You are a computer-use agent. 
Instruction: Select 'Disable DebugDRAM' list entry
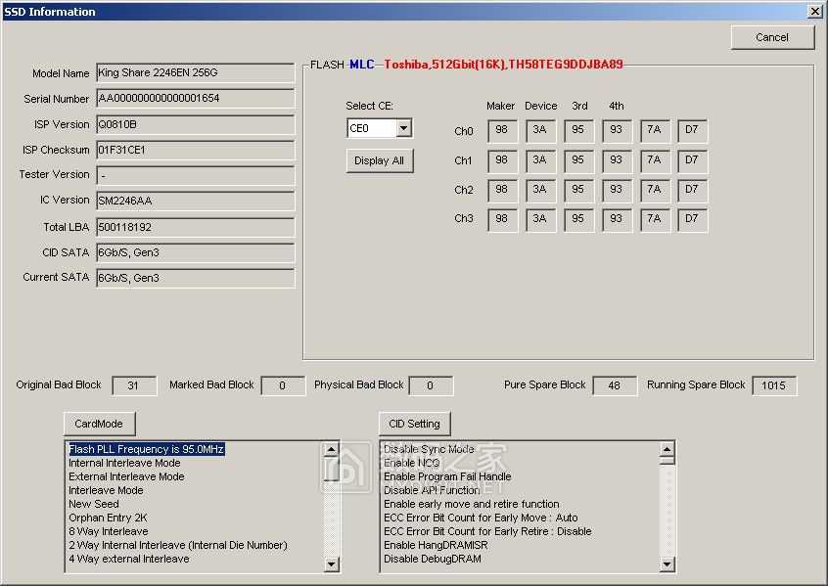[432, 559]
